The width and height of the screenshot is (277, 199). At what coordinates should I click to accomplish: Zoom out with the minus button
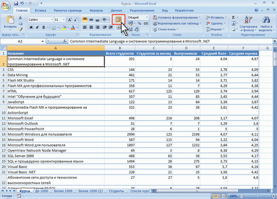click(x=242, y=196)
